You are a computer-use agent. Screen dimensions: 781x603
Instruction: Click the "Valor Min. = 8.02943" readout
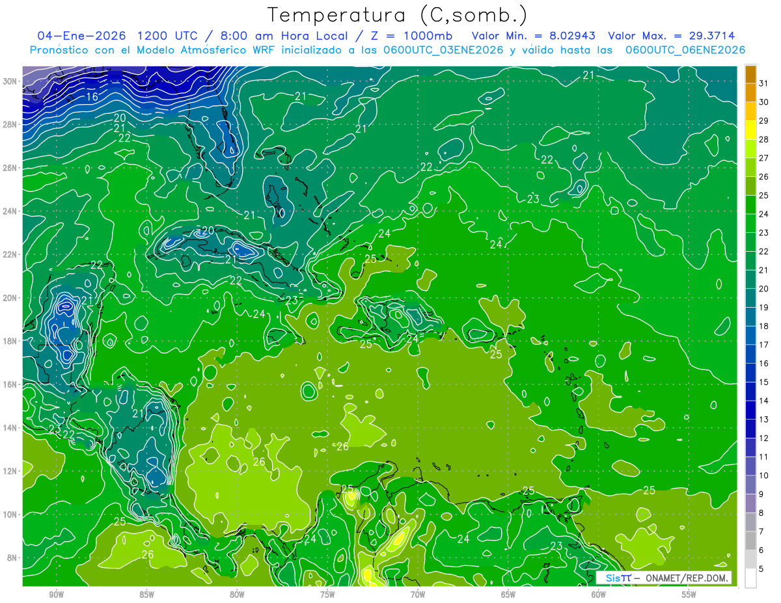click(x=533, y=36)
